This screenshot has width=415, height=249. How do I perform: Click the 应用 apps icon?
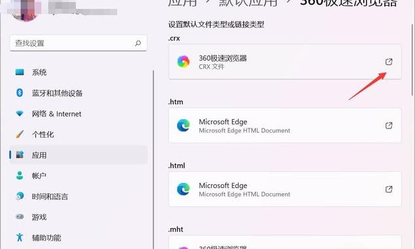tap(20, 155)
